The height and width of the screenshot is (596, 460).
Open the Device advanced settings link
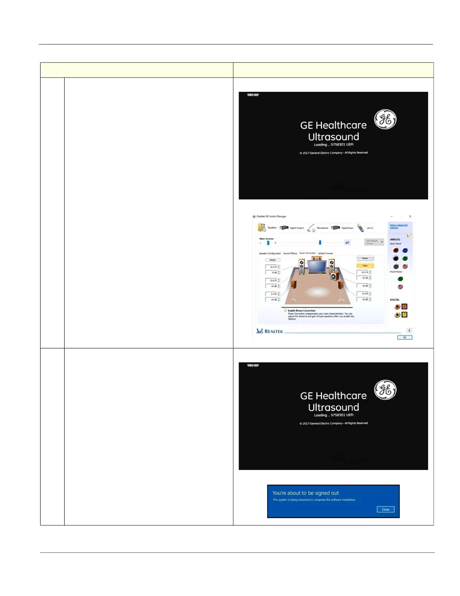398,226
